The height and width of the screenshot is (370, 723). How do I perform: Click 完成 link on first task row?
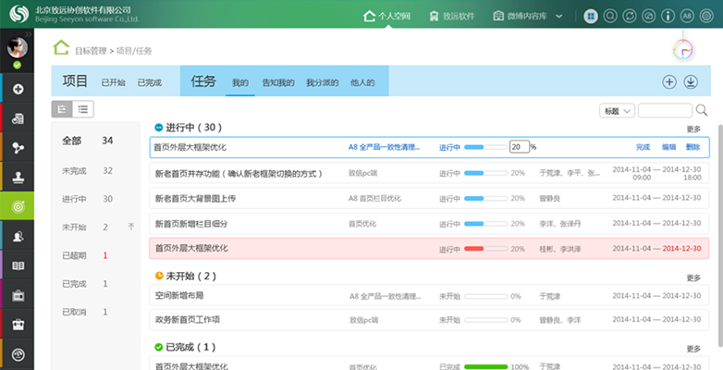643,147
